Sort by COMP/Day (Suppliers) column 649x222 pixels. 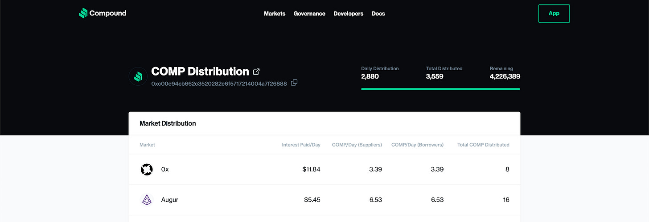357,145
